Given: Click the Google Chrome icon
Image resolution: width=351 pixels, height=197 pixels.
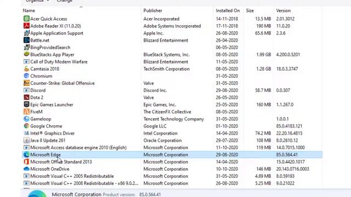Looking at the screenshot, I should tap(26, 126).
